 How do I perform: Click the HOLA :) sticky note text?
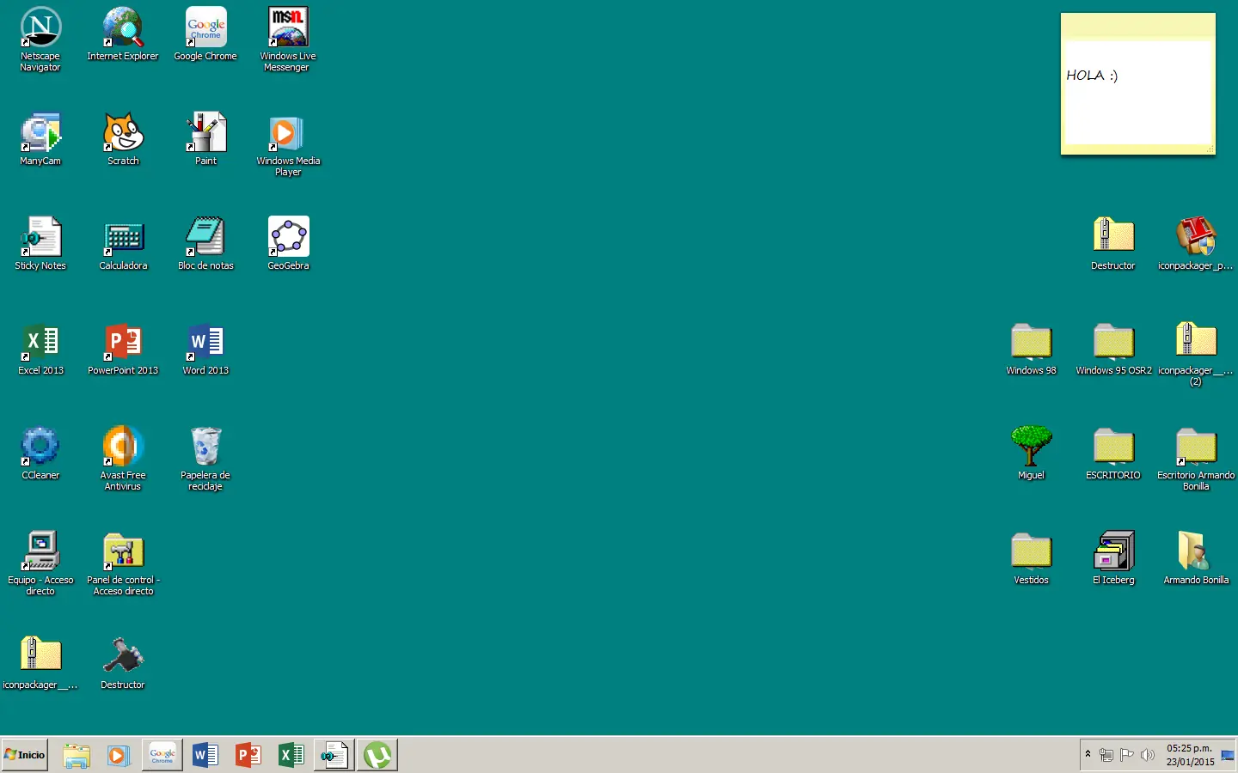pyautogui.click(x=1092, y=76)
